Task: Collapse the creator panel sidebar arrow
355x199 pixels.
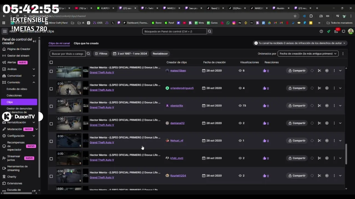Action: tap(34, 41)
